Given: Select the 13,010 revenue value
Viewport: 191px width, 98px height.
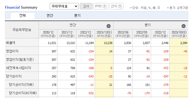Looking at the screenshot, I should click(71, 43).
